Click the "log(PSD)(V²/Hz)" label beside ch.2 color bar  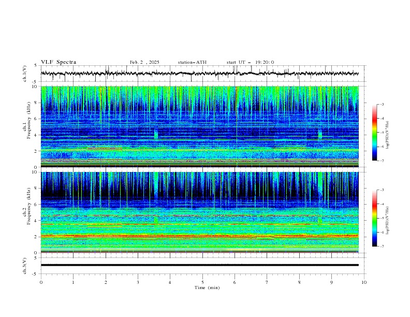(388, 220)
